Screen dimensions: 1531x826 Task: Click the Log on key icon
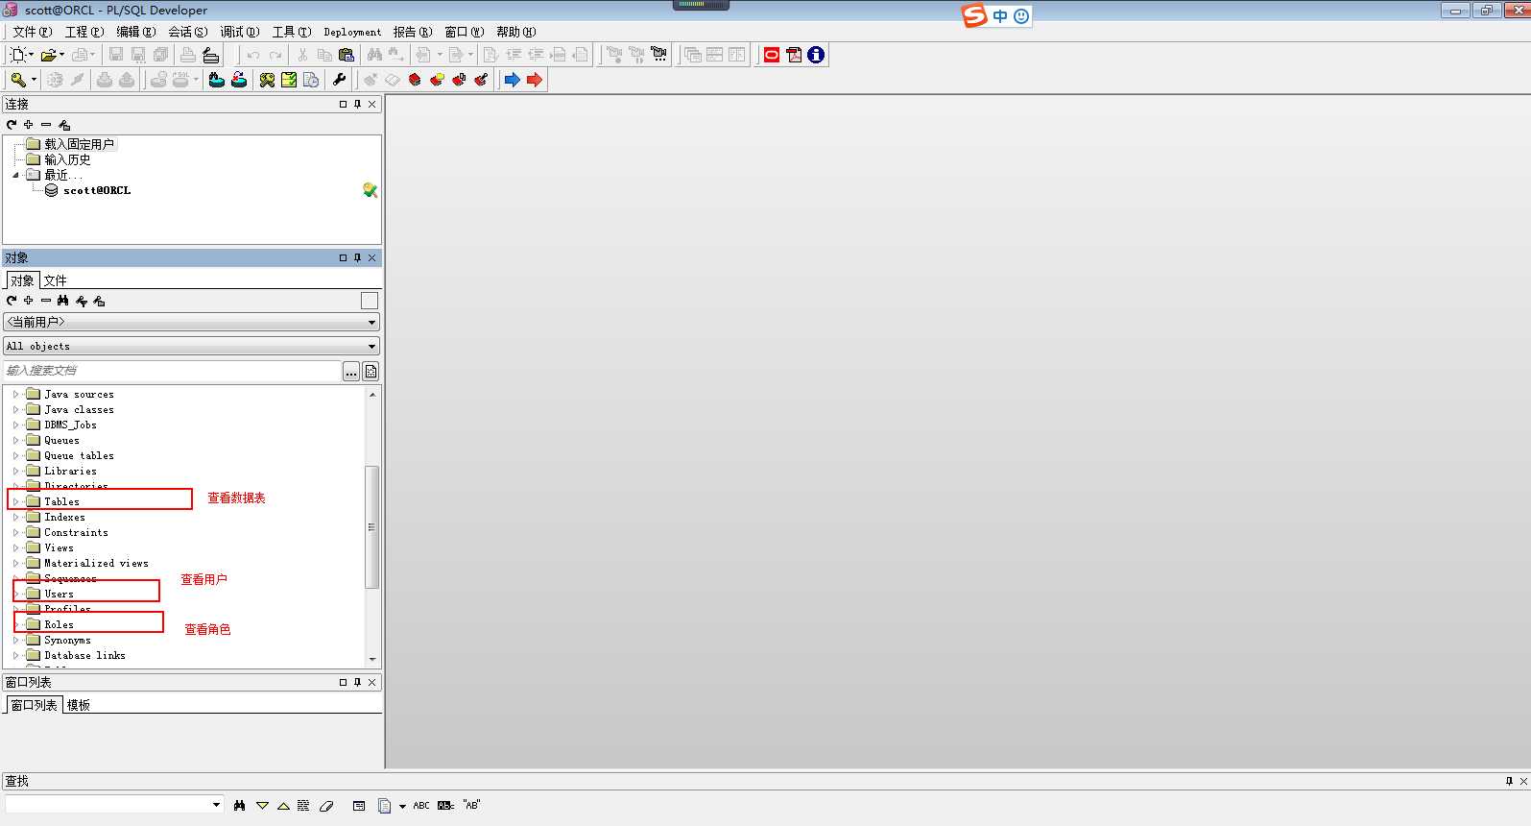[x=18, y=80]
